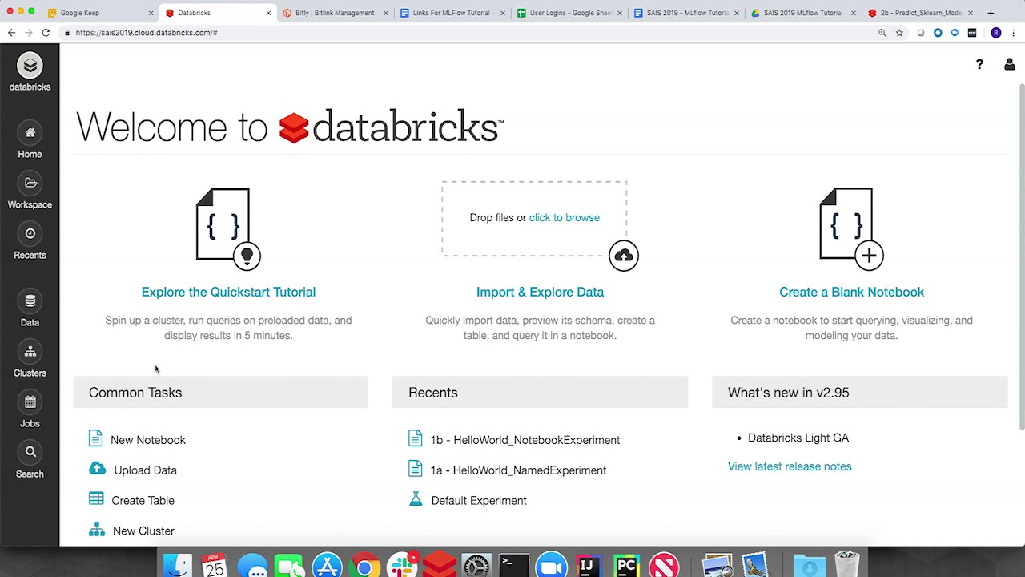Open the Recents sidebar icon
This screenshot has height=577, width=1025.
tap(30, 243)
